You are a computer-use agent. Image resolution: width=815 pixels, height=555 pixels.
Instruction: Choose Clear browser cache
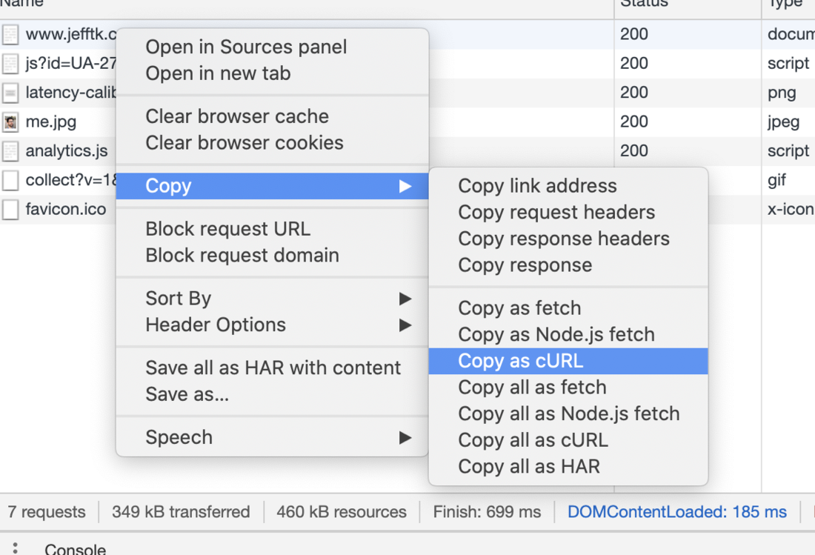point(237,116)
